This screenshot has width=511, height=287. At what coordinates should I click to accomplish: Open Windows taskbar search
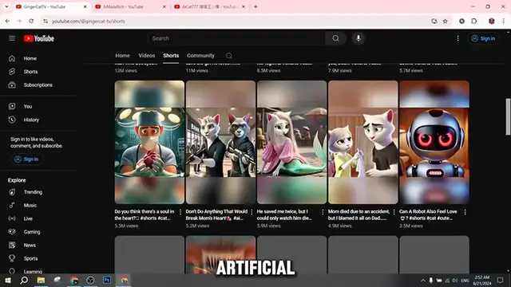pos(24,280)
